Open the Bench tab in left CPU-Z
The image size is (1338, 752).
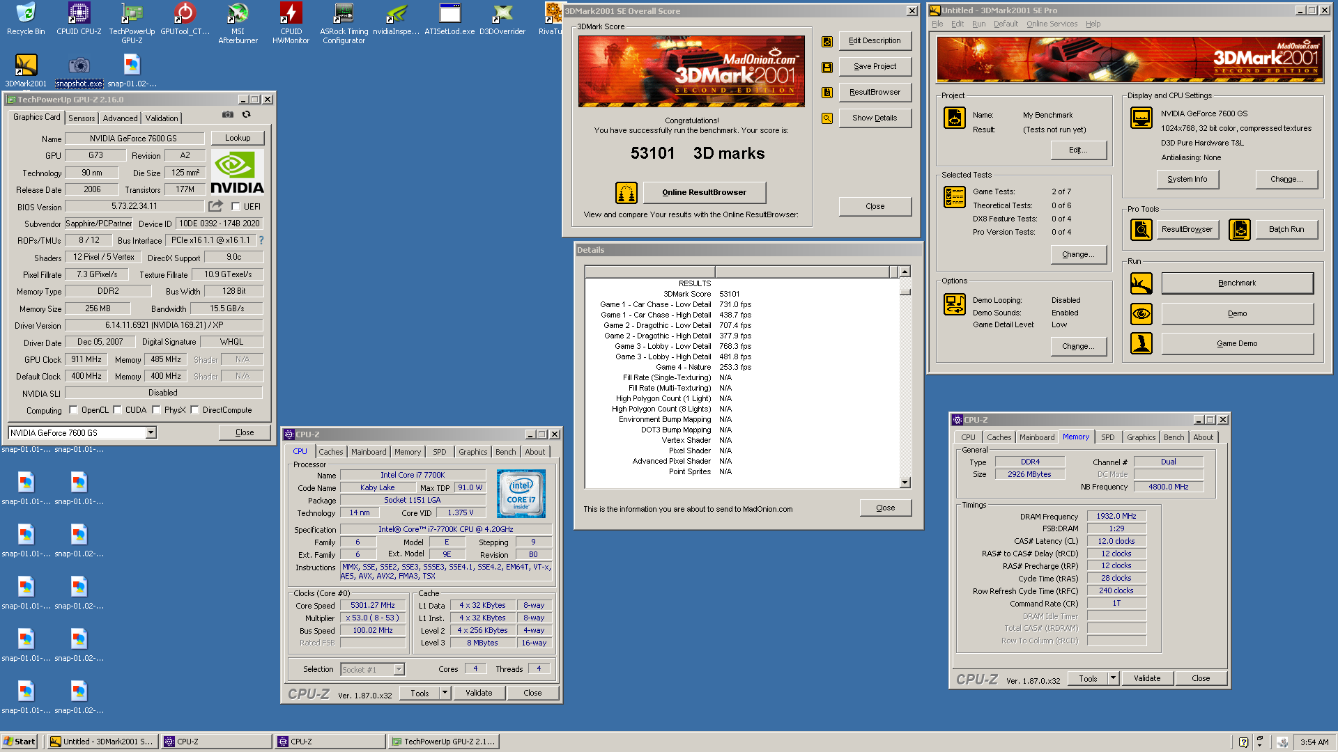pyautogui.click(x=506, y=452)
